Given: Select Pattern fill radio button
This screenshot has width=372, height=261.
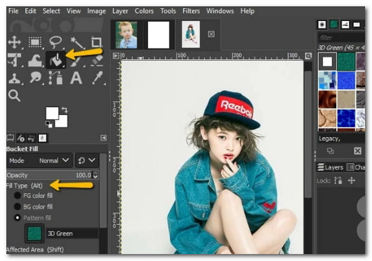Looking at the screenshot, I should pyautogui.click(x=18, y=218).
